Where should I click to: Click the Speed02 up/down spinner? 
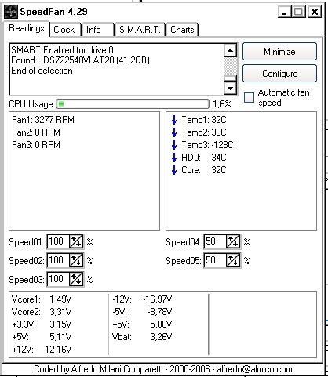(76, 260)
